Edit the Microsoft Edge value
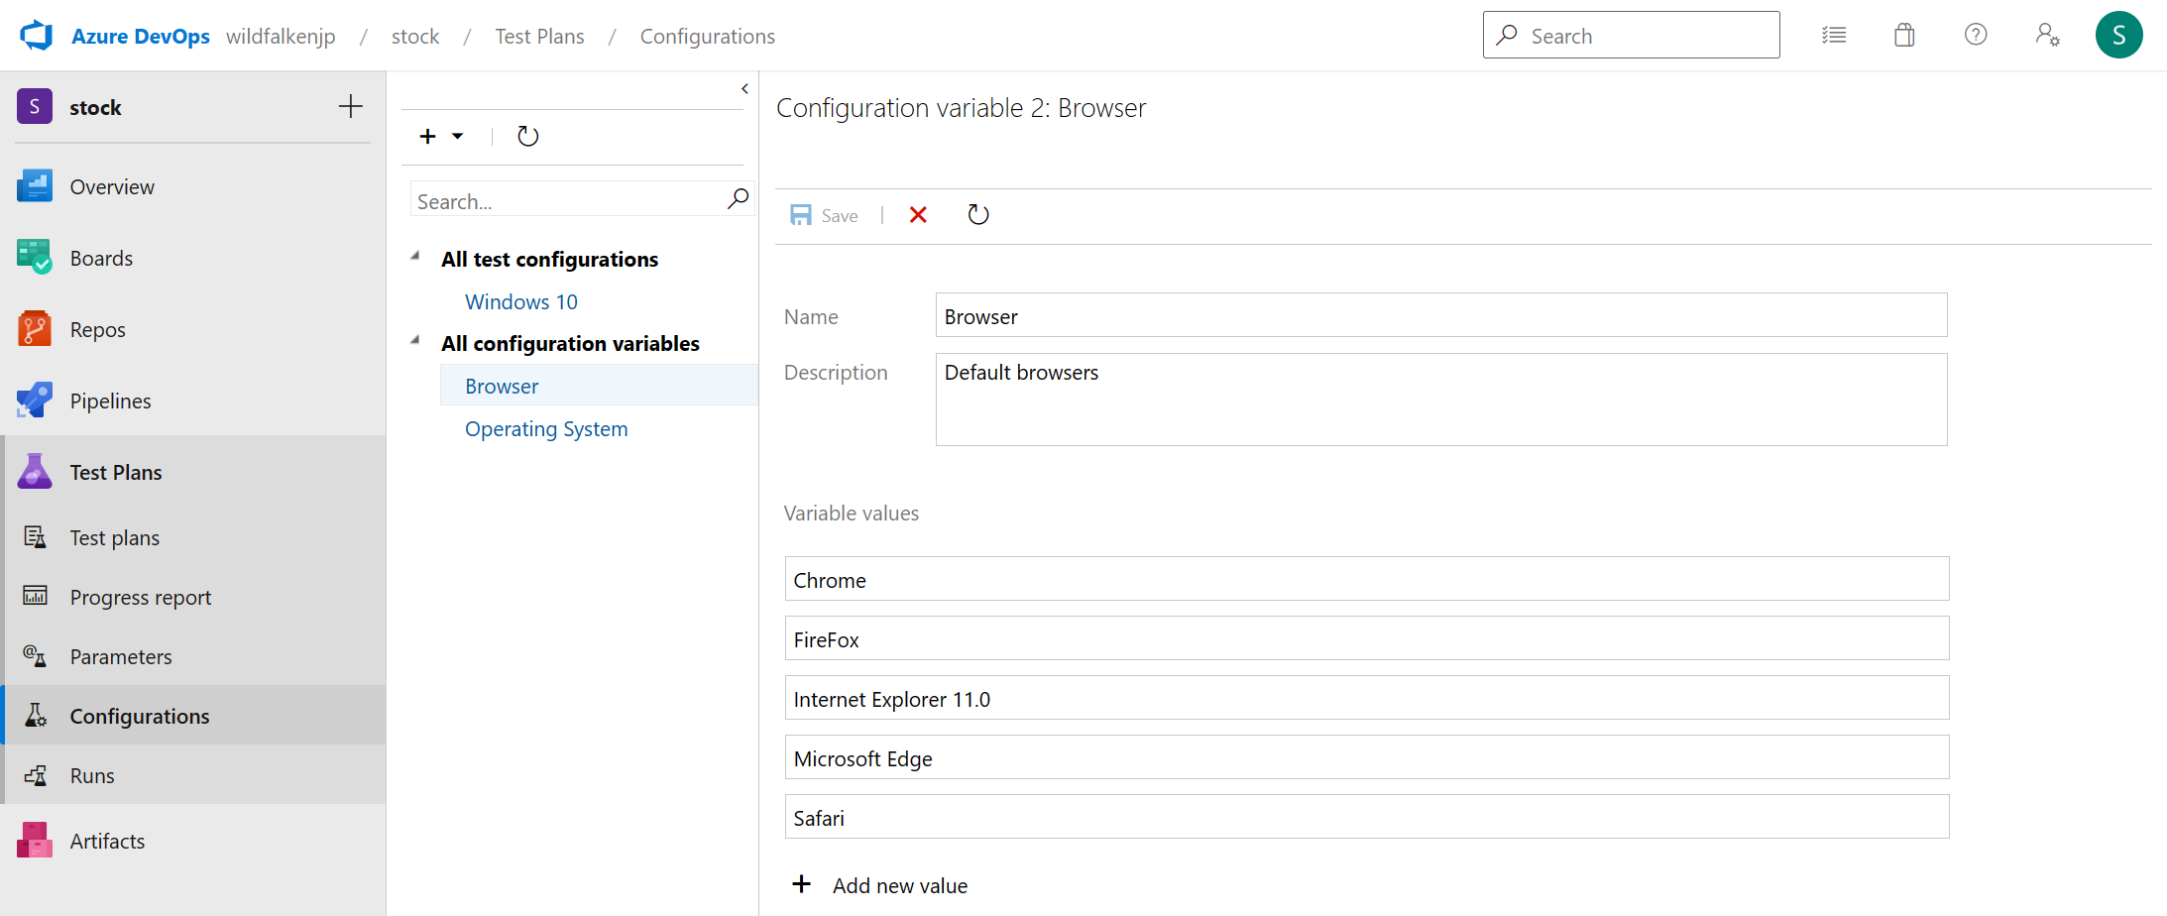The image size is (2167, 916). [1367, 757]
